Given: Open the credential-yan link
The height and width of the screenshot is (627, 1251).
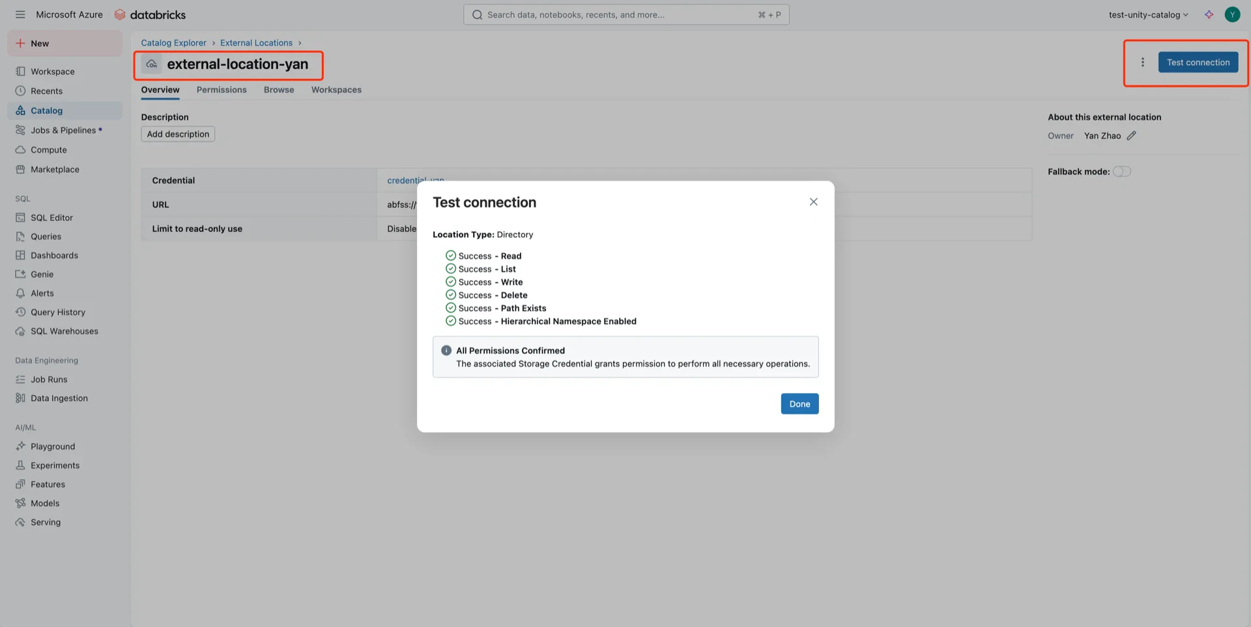Looking at the screenshot, I should [415, 181].
